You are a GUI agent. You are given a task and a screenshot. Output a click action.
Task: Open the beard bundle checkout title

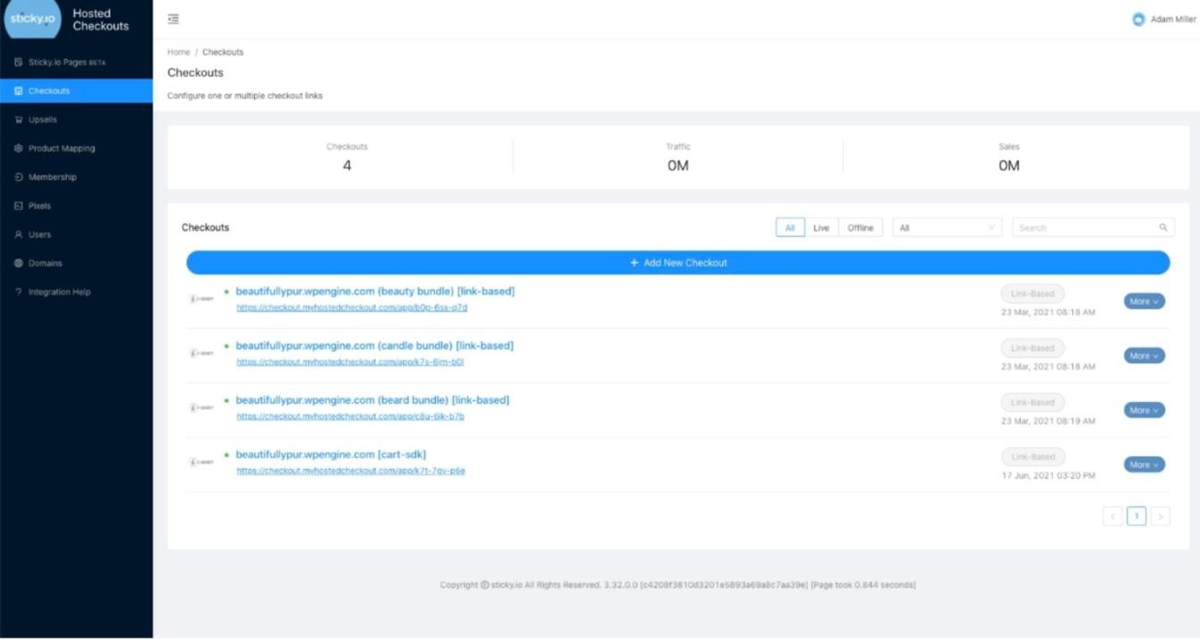click(373, 400)
